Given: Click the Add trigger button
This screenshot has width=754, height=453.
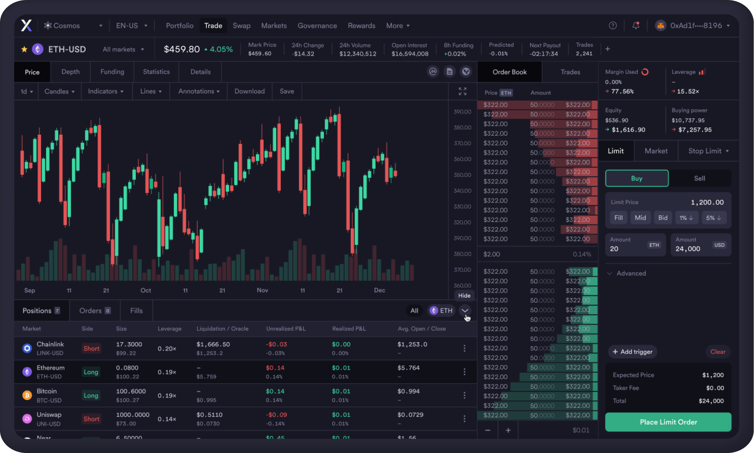Looking at the screenshot, I should 632,352.
